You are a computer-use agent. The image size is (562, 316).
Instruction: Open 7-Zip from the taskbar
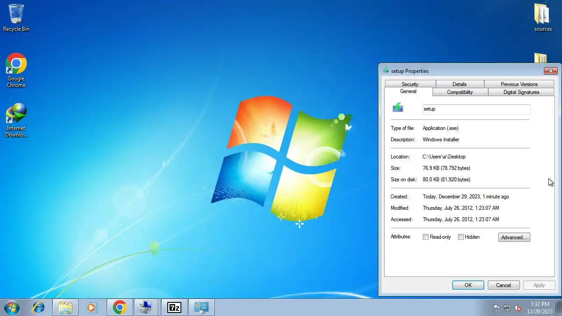click(x=174, y=308)
